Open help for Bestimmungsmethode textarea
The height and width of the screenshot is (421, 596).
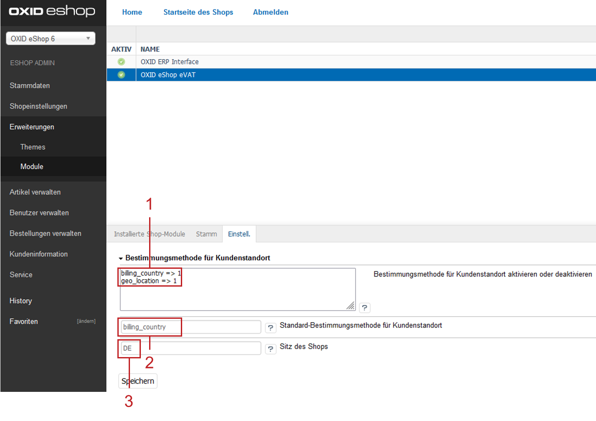364,308
